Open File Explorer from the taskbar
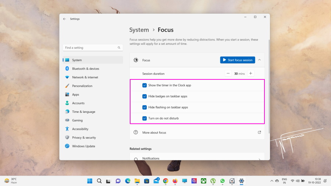Image resolution: width=331 pixels, height=186 pixels. (x=137, y=181)
